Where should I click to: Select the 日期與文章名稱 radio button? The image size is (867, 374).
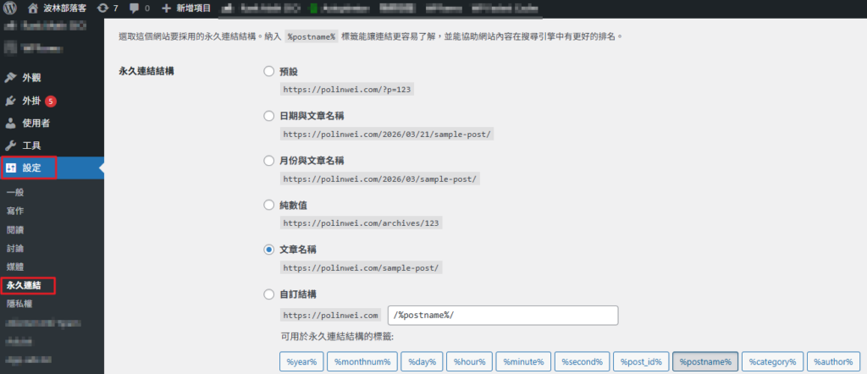tap(268, 116)
